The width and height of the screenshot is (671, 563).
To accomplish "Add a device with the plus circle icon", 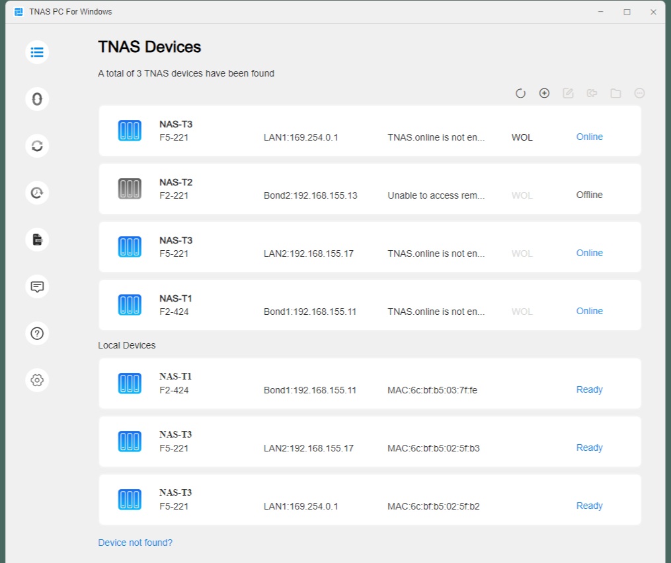I will tap(544, 93).
